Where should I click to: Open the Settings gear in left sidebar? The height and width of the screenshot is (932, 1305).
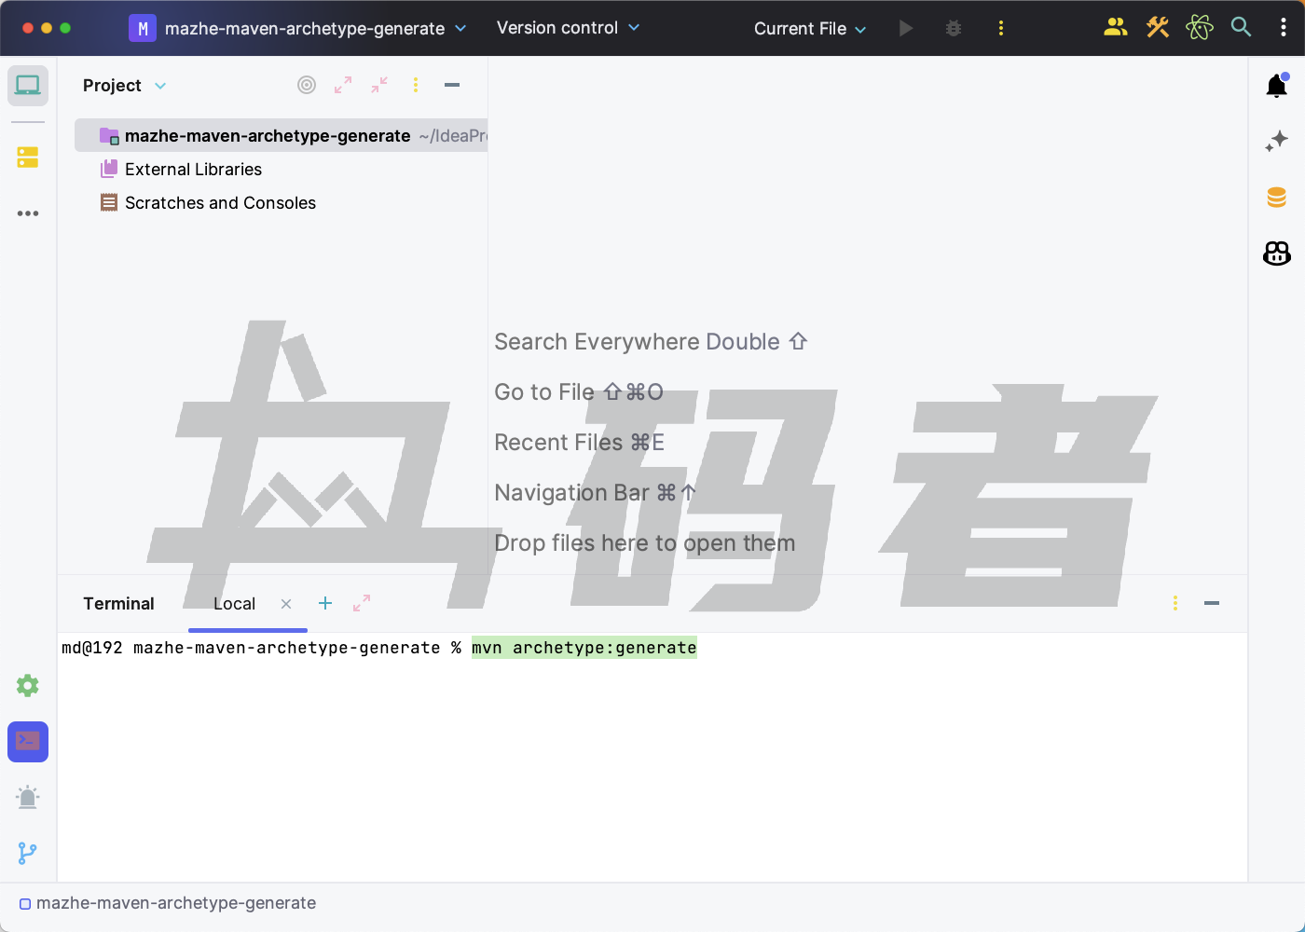pyautogui.click(x=27, y=686)
